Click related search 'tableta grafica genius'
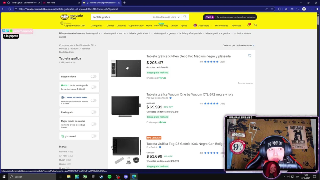Viewport: 320px width, 180px height. (x=164, y=33)
